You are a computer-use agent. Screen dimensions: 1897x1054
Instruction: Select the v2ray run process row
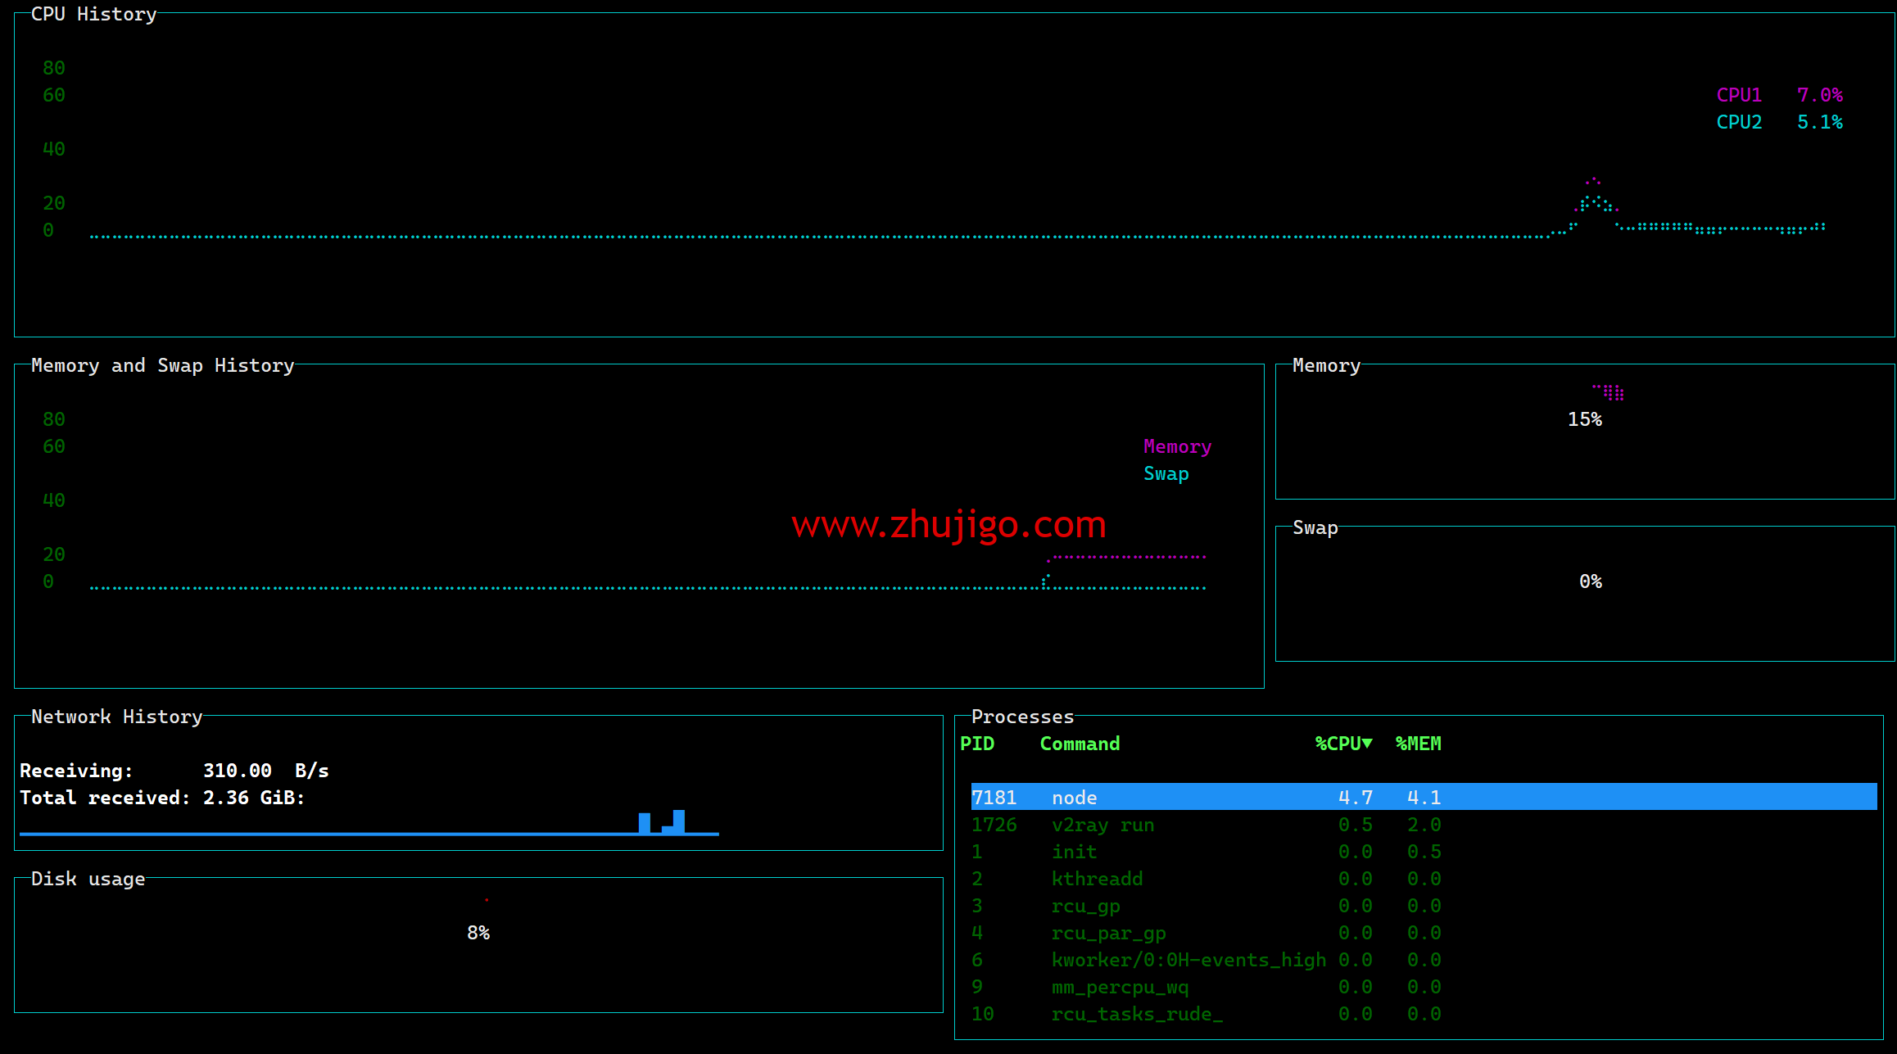pyautogui.click(x=1102, y=825)
